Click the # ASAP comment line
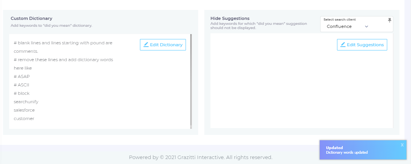 (x=21, y=76)
